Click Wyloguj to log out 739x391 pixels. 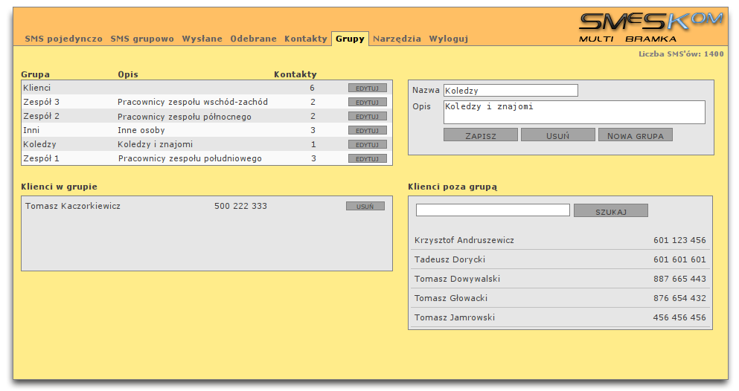[448, 39]
